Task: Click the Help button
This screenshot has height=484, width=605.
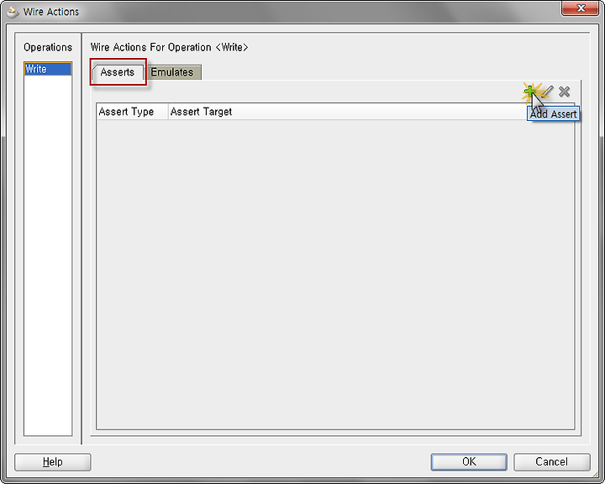Action: pos(52,462)
